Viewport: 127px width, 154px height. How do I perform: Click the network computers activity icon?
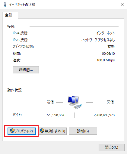click(x=75, y=102)
